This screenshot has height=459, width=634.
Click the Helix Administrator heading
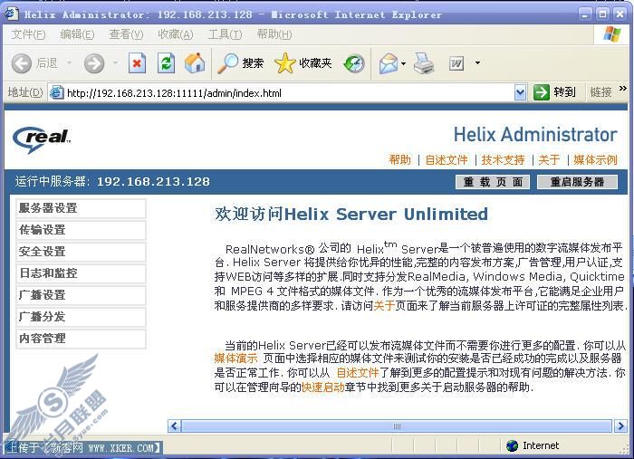(535, 135)
